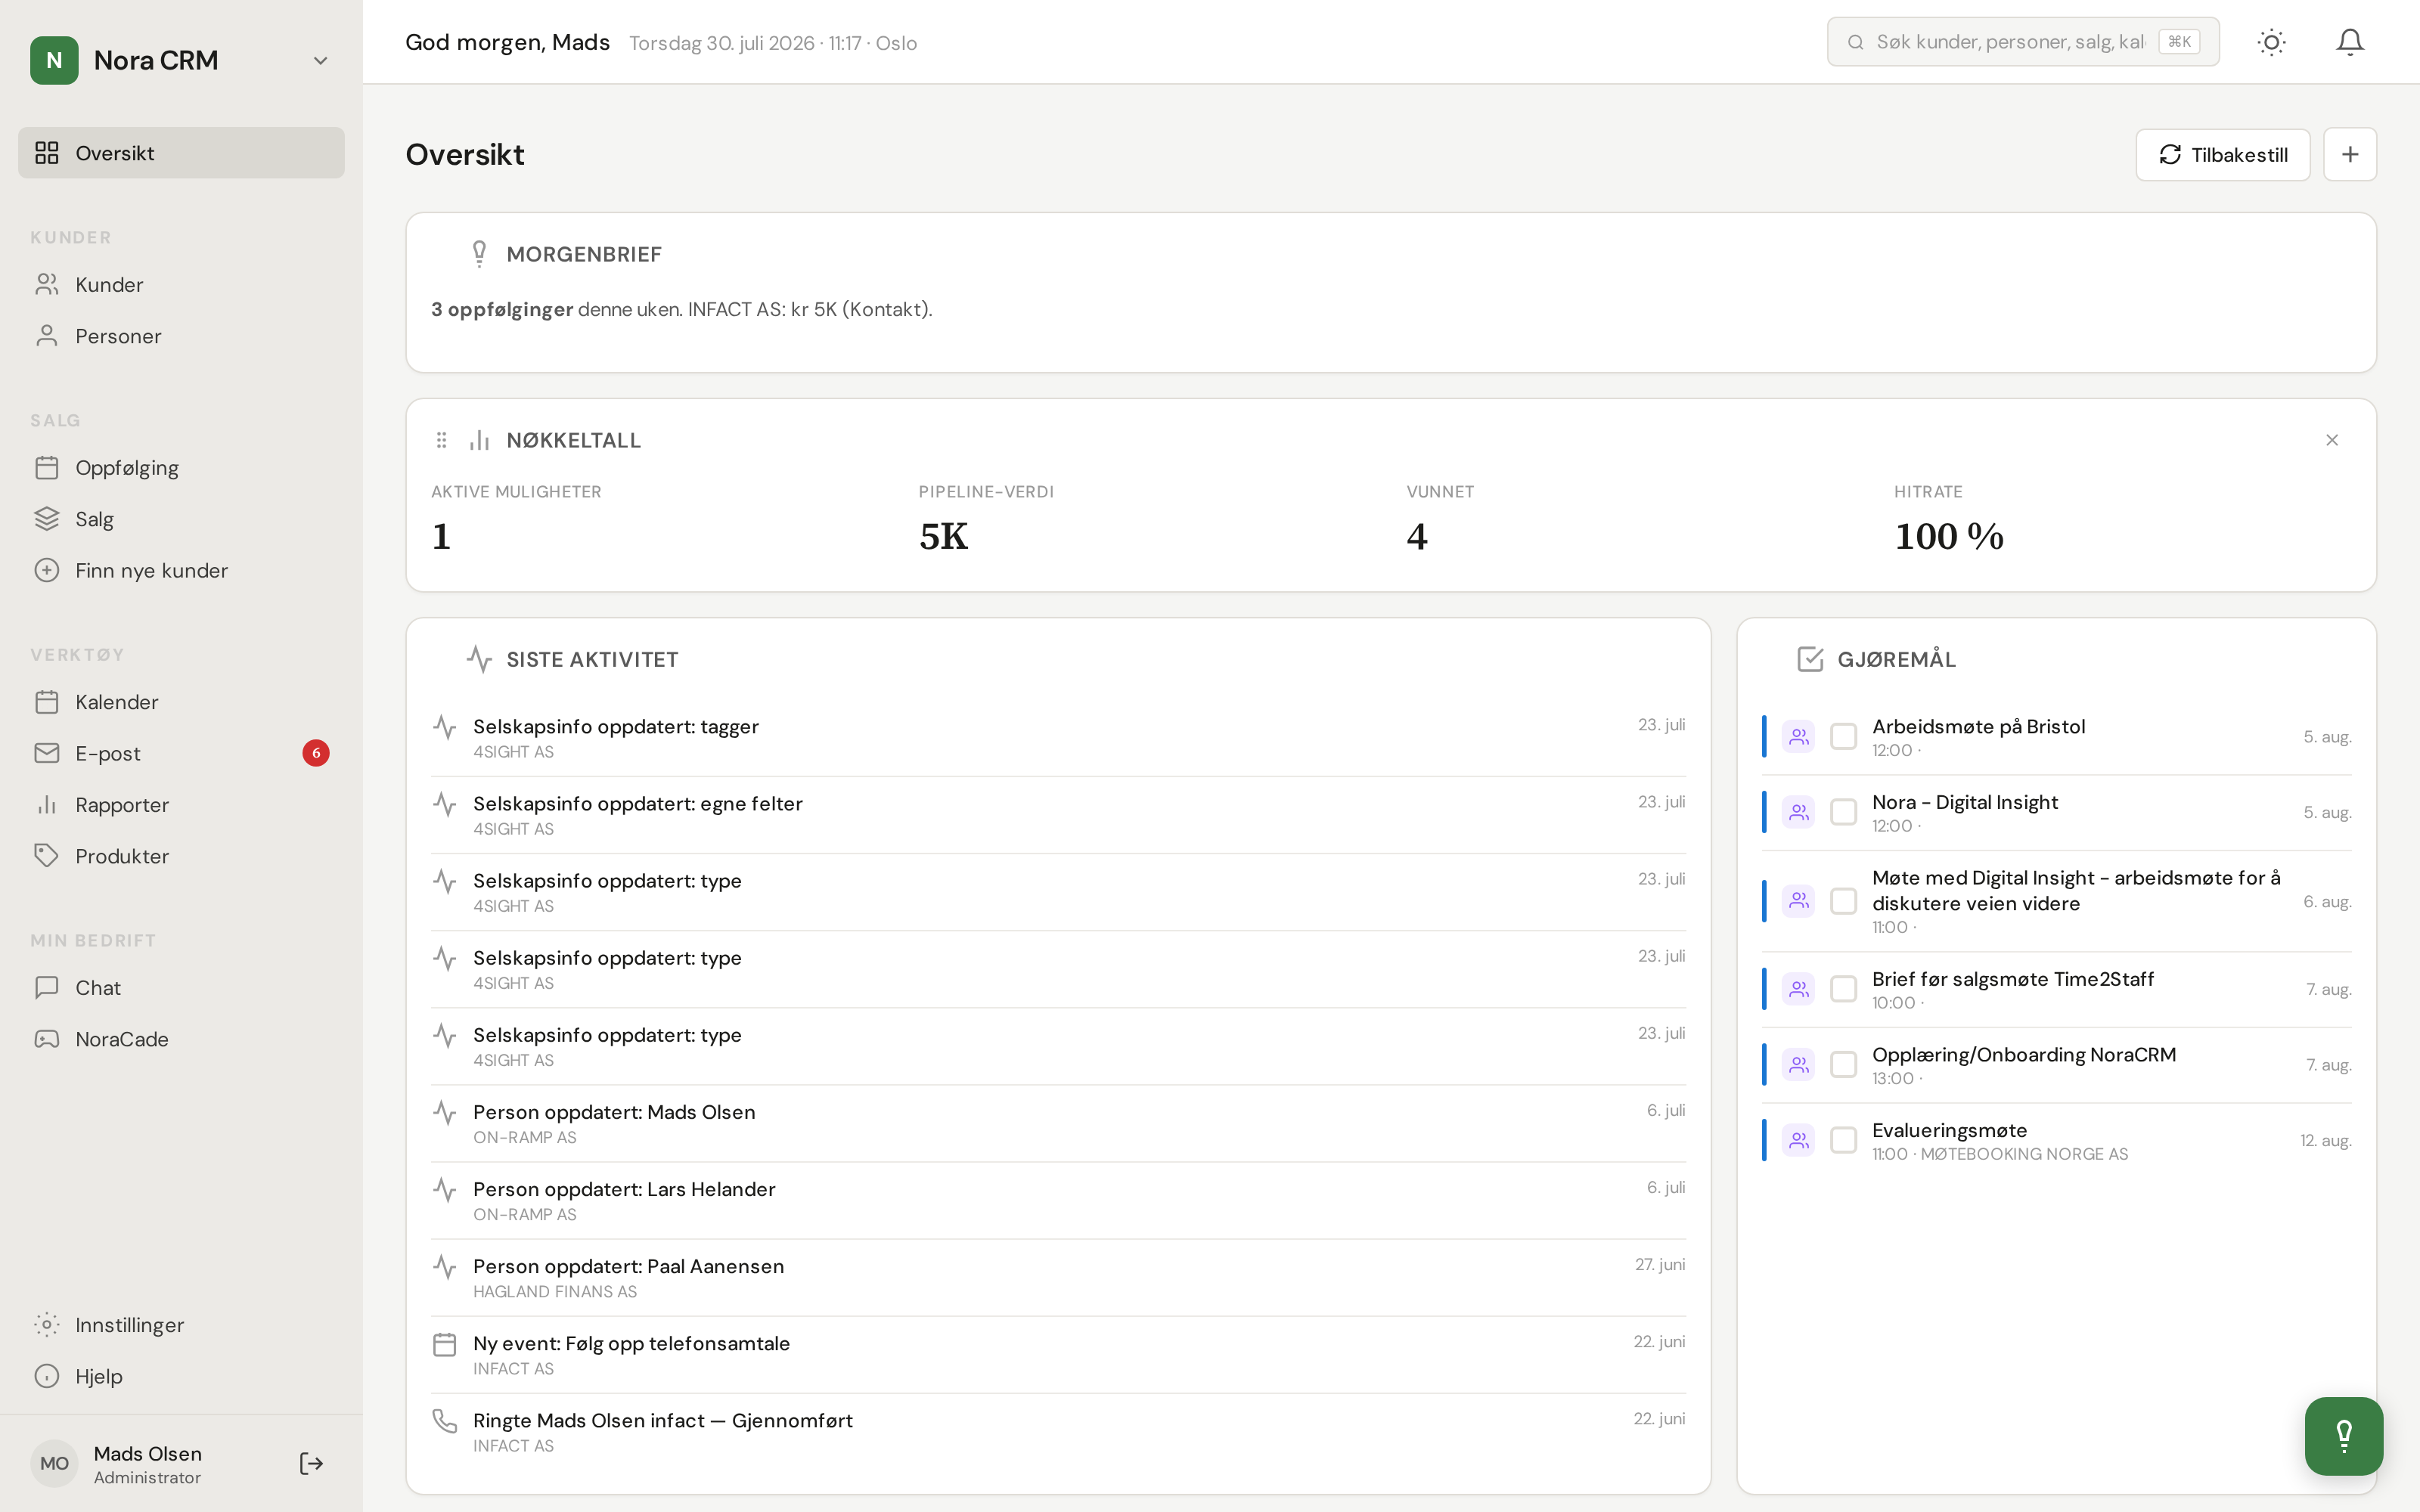Click the calendar icon for Ny event: Følg opp telefonsamtale

[x=445, y=1344]
